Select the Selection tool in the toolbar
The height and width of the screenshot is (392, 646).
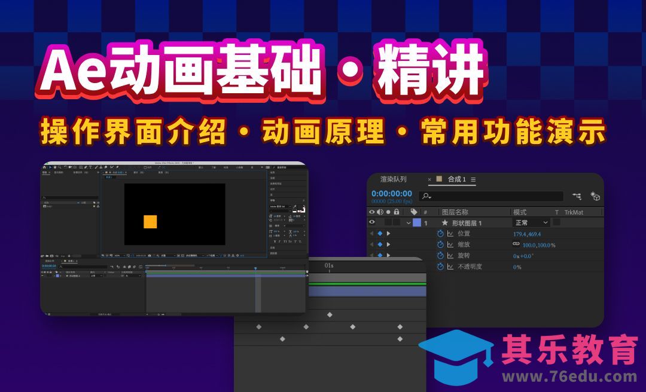pos(50,167)
